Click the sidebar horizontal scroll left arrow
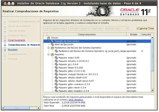 (3, 108)
